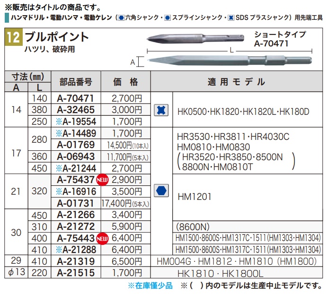Click the 価格 column header
Image resolution: width=327 pixels, height=294 pixels.
click(126, 82)
